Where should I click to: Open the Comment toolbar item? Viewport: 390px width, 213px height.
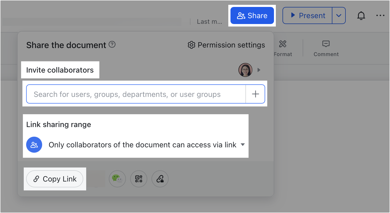pyautogui.click(x=326, y=48)
